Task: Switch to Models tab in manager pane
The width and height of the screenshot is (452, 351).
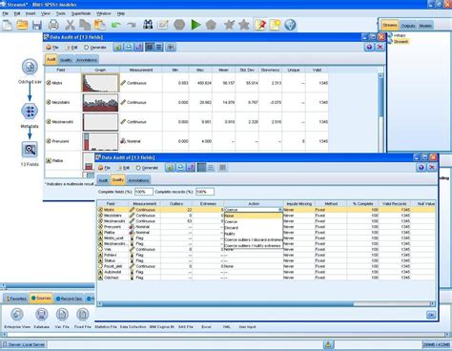Action: point(425,26)
